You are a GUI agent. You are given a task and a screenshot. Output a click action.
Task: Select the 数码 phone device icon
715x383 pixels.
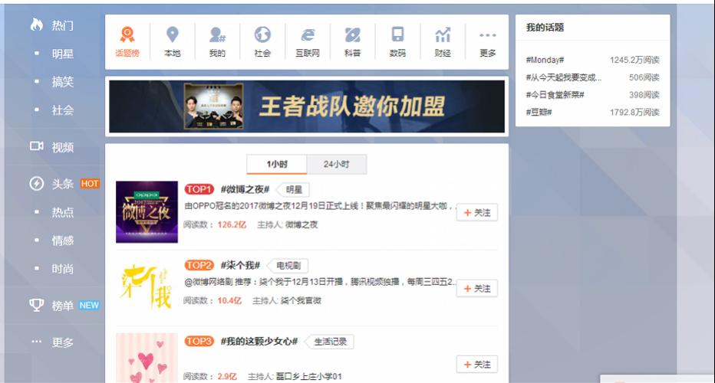coord(397,34)
